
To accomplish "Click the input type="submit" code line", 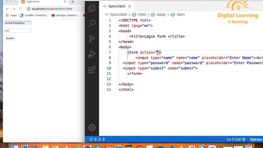I will click(x=160, y=68).
